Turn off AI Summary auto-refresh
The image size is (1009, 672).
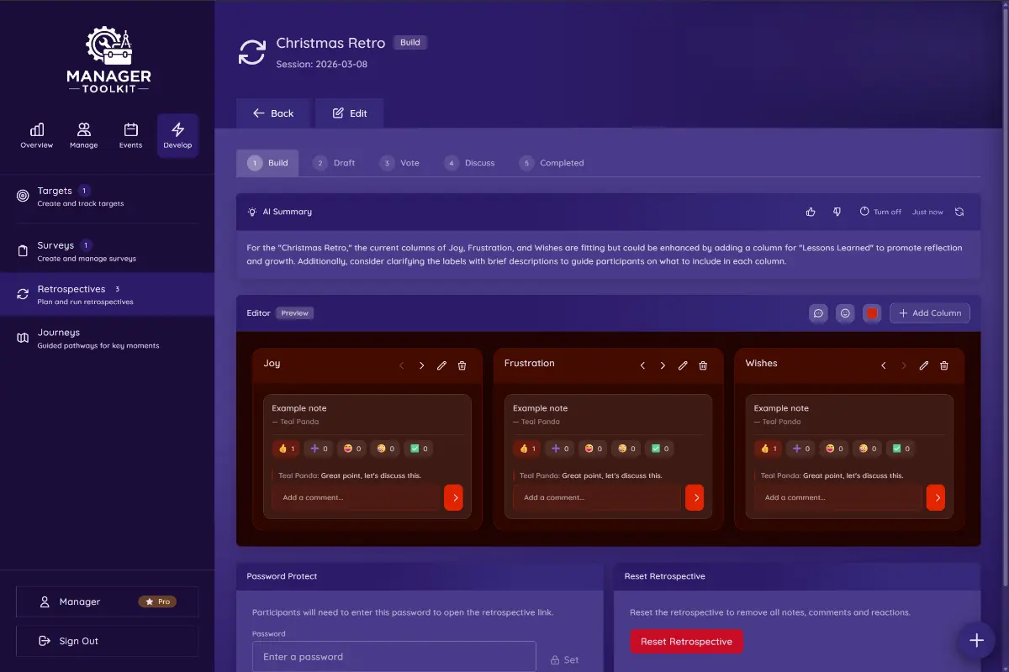point(880,212)
